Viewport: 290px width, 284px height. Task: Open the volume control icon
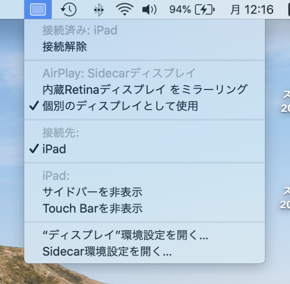point(149,10)
